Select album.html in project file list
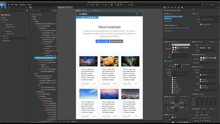This screenshot has width=220, height=124. pos(5,38)
